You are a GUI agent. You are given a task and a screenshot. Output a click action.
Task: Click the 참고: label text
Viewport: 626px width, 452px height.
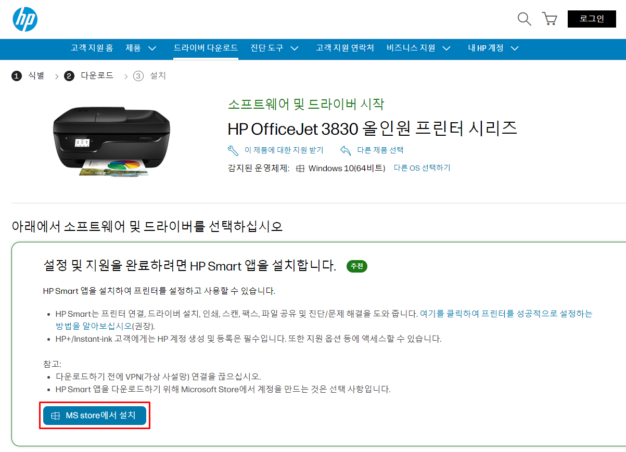click(52, 364)
